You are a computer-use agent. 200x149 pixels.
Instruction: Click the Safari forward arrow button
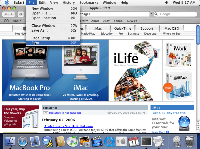(x=12, y=14)
